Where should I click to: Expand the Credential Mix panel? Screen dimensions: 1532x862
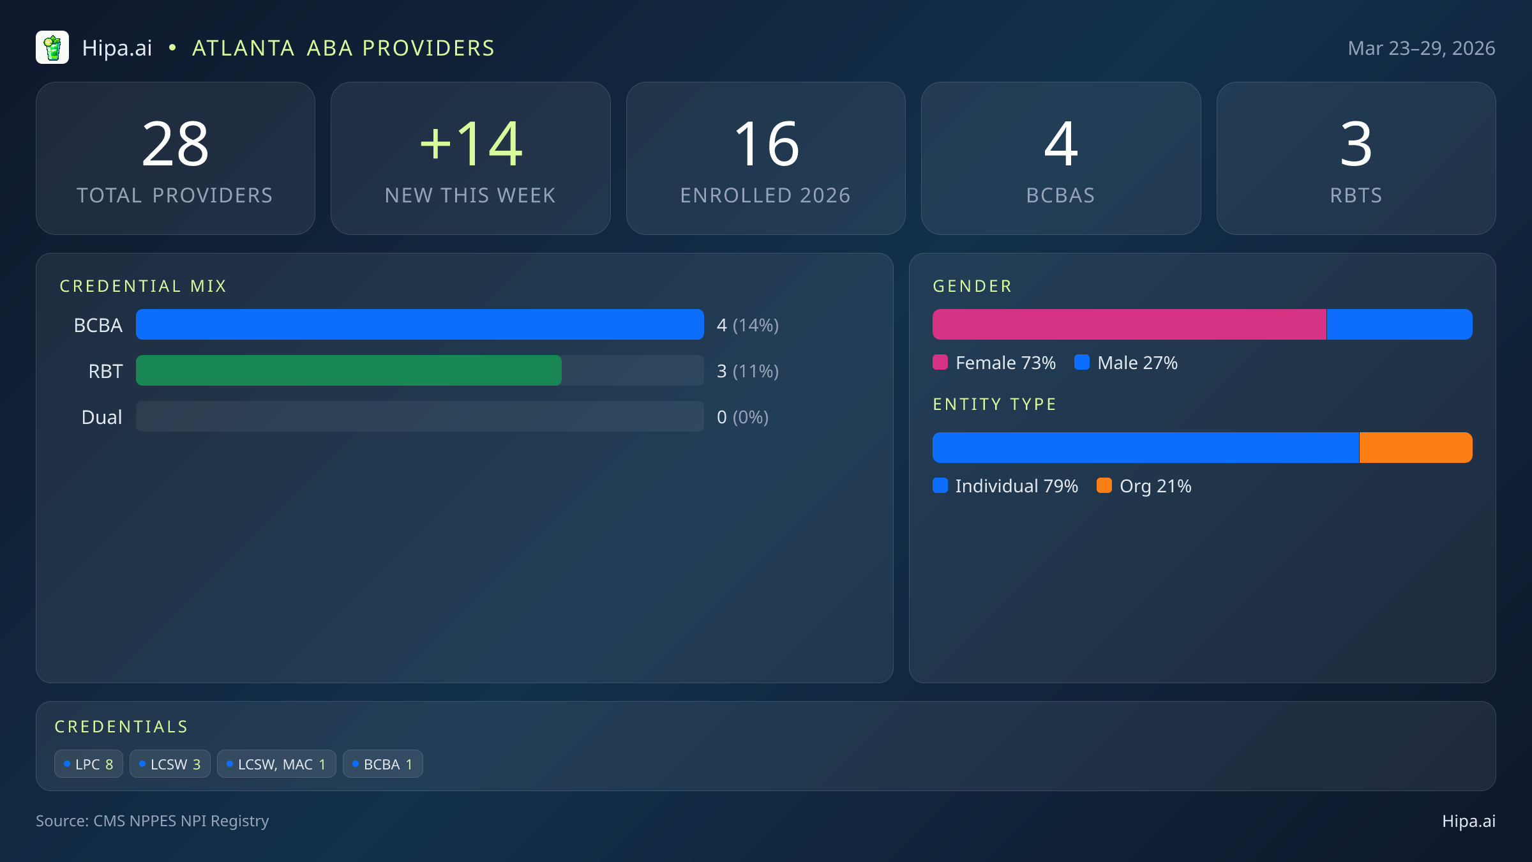coord(144,286)
